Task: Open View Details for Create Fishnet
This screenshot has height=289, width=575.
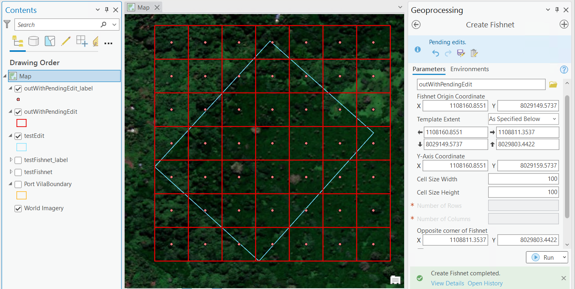Action: click(448, 283)
